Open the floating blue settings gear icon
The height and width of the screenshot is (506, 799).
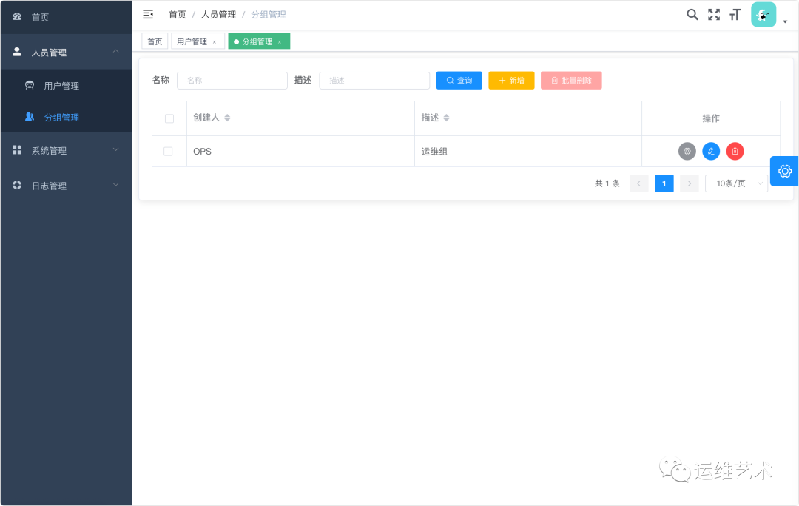pos(784,171)
